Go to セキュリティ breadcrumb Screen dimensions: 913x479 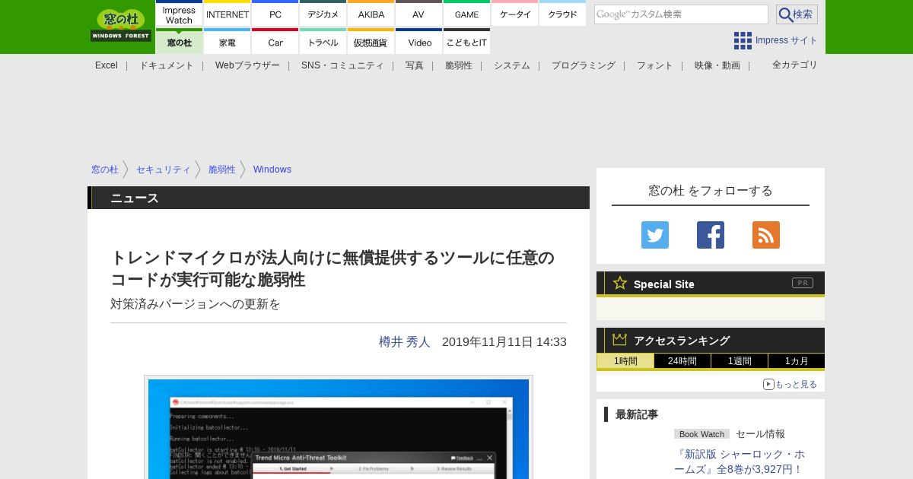click(164, 170)
